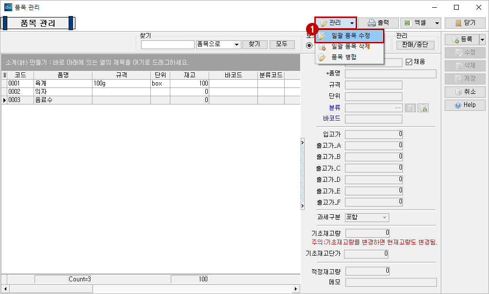The height and width of the screenshot is (294, 489).
Task: Click the 취소 cancel button
Action: tap(465, 92)
